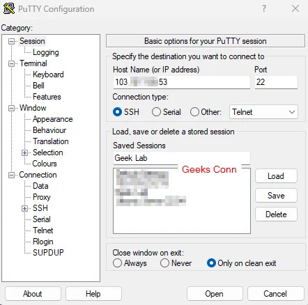Open the Translation category

coord(51,141)
